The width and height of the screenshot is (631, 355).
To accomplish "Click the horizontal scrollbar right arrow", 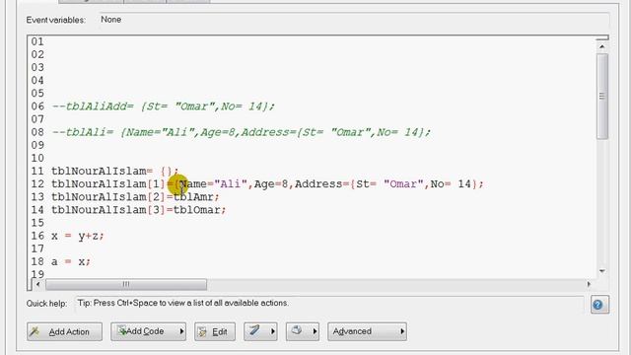I will 589,284.
